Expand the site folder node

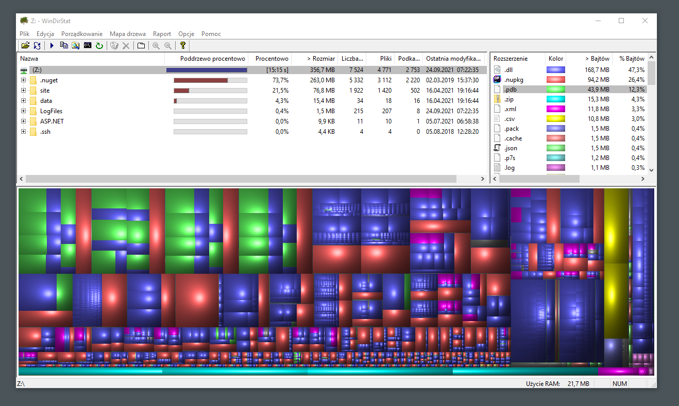(x=23, y=91)
